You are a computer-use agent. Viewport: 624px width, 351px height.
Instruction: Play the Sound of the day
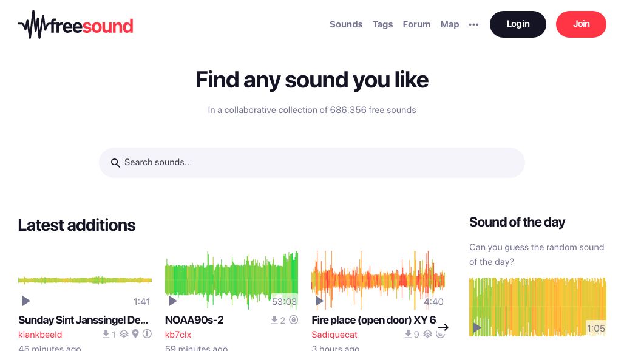coord(476,327)
